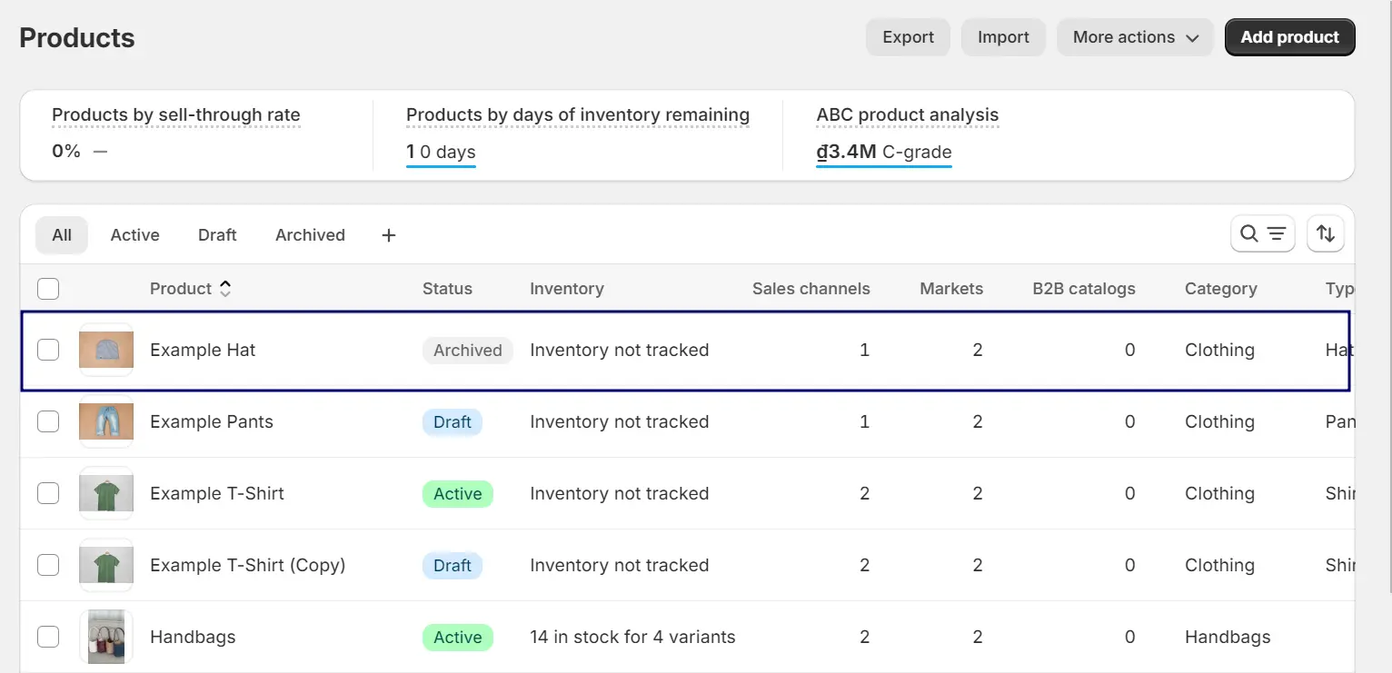Click the Export button
The image size is (1392, 673).
tap(908, 37)
